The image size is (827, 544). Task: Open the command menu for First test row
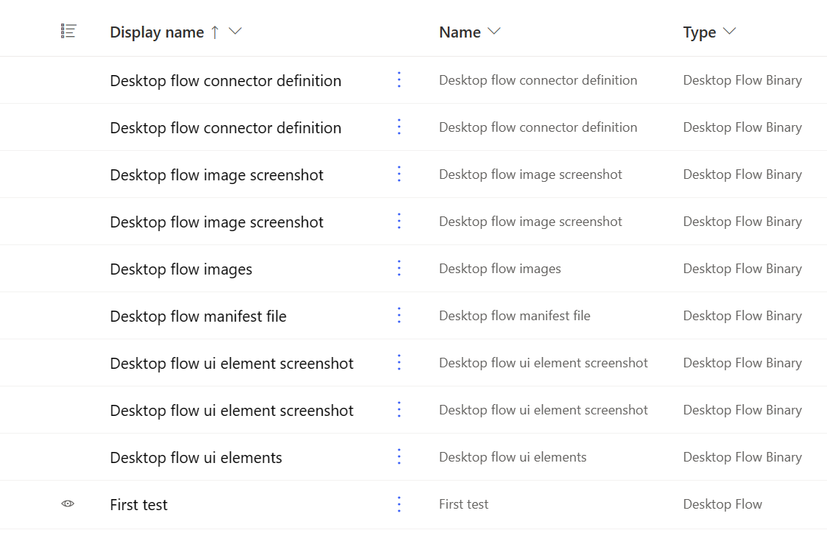coord(398,504)
